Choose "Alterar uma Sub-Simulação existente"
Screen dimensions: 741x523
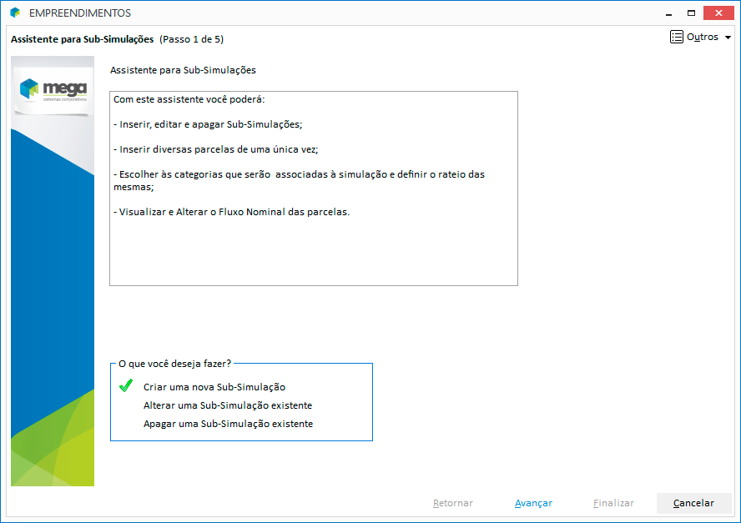click(228, 405)
